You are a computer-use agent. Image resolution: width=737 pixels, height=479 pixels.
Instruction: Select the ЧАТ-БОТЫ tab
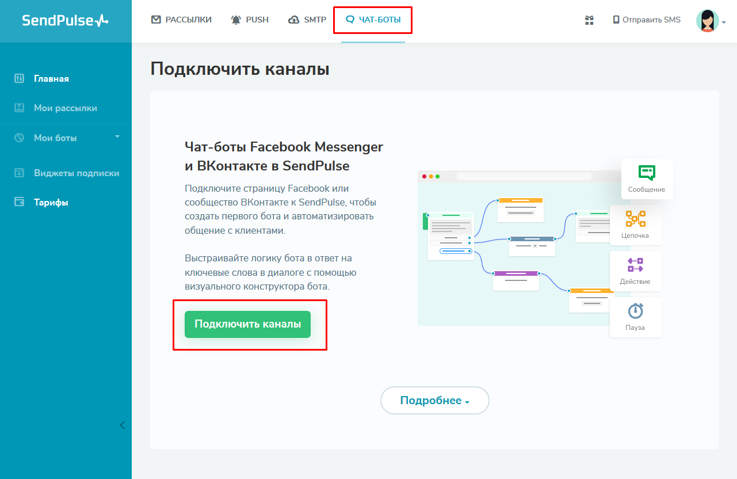373,20
